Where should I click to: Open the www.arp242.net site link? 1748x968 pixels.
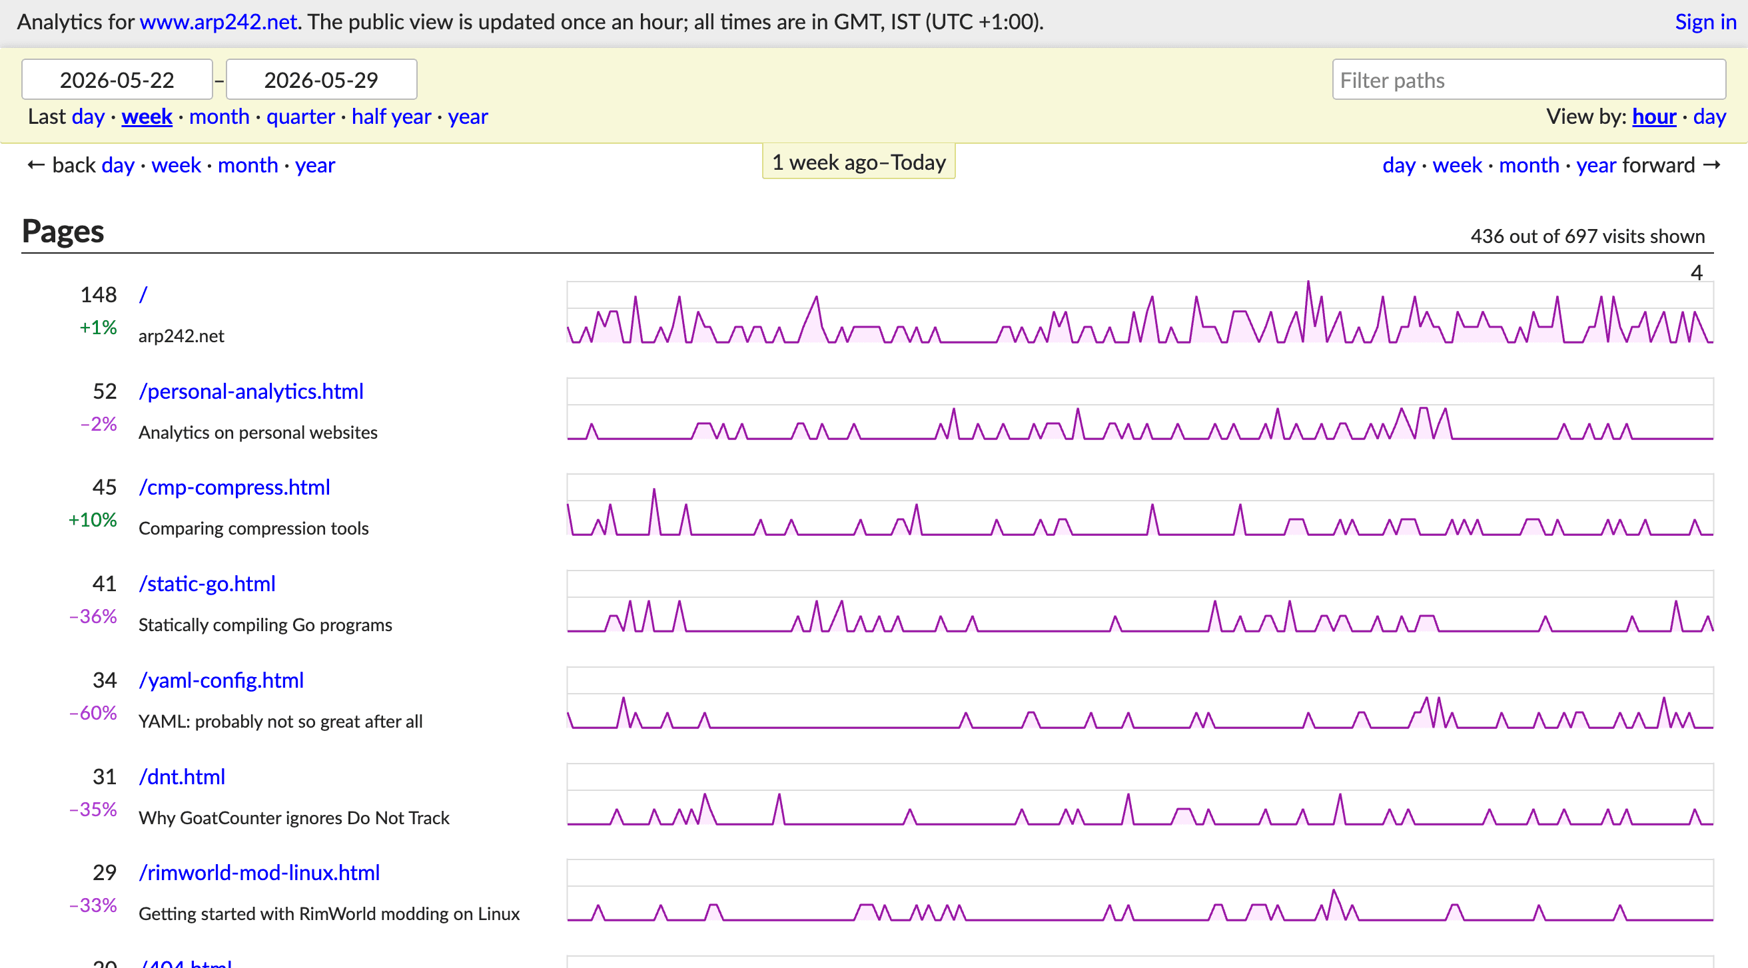218,22
